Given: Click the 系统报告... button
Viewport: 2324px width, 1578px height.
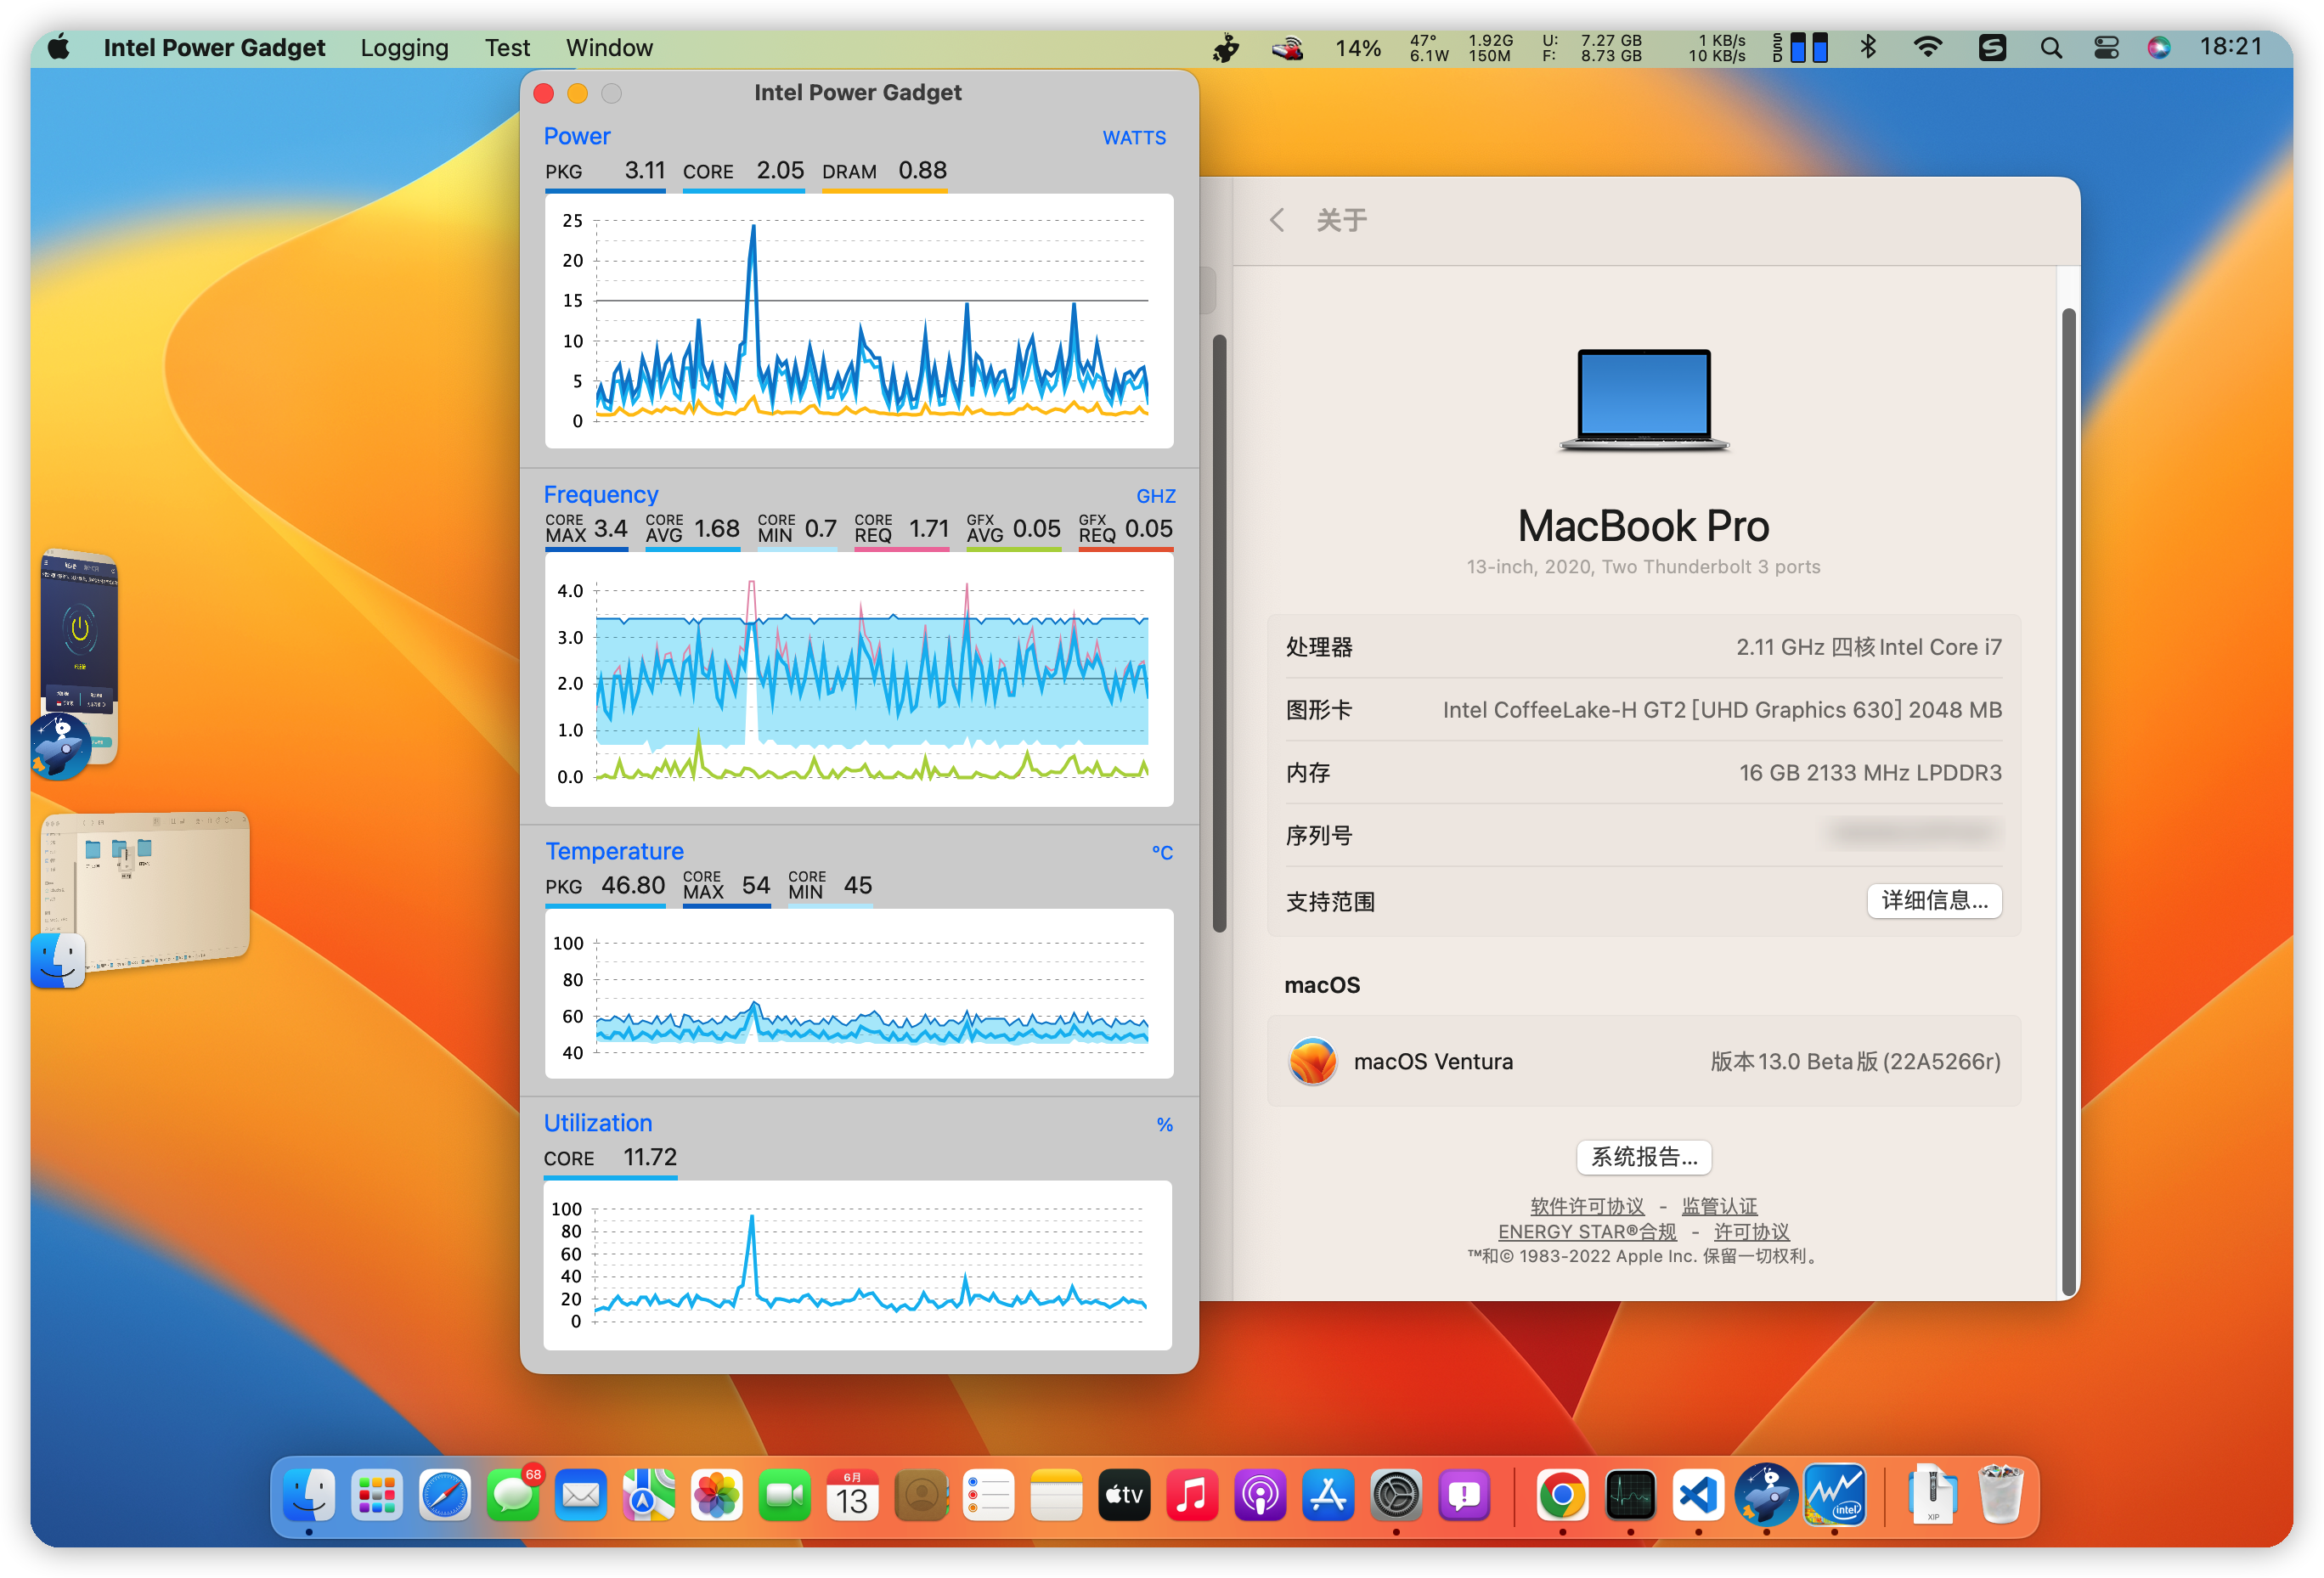Looking at the screenshot, I should (1643, 1157).
